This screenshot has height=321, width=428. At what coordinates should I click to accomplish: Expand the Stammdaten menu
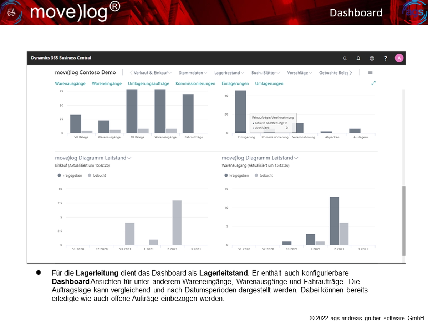click(193, 73)
